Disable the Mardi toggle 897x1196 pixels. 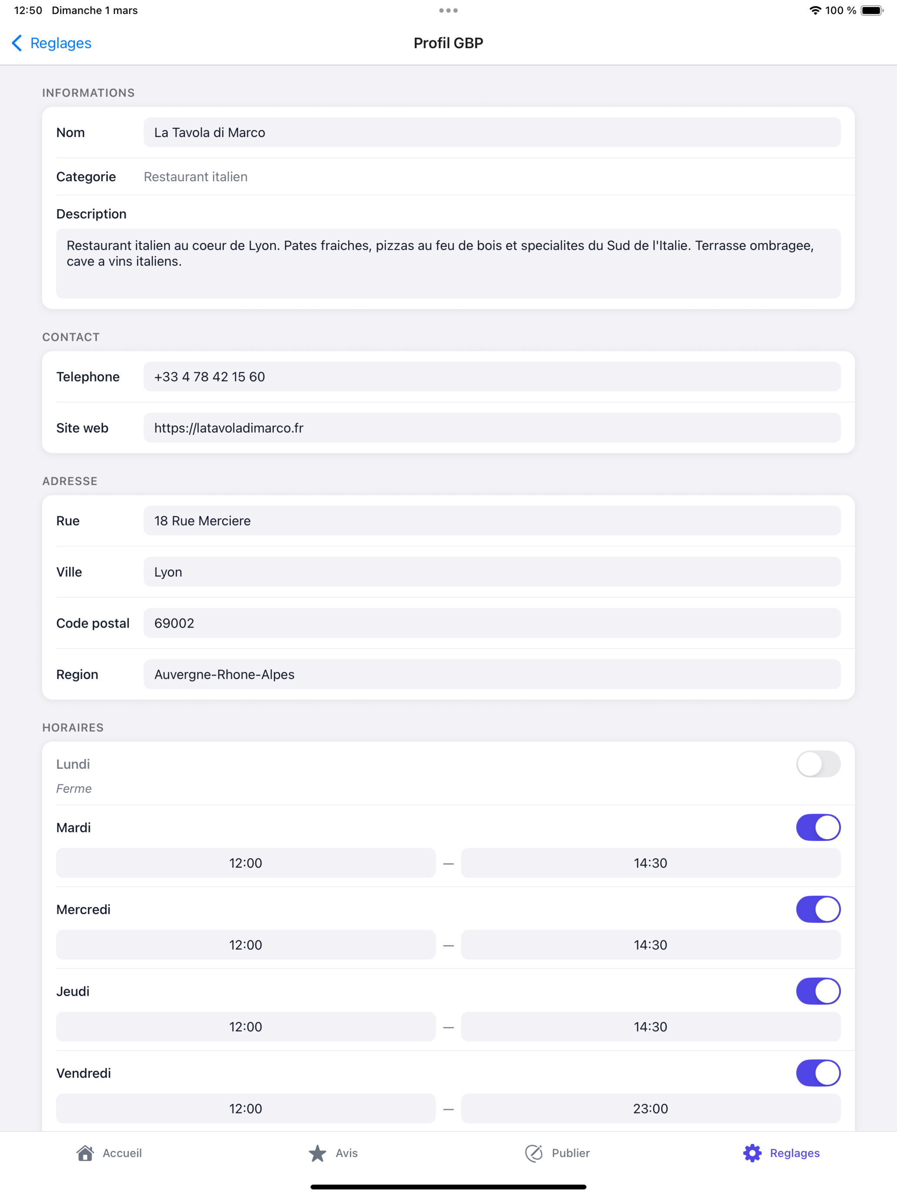pos(818,827)
